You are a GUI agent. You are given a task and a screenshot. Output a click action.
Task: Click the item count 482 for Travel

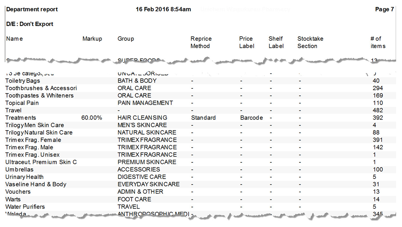pos(377,110)
